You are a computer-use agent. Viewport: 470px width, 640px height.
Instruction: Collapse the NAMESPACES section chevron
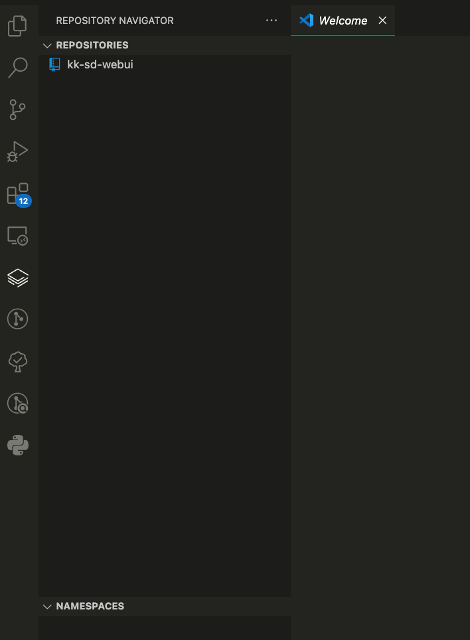[x=47, y=607]
